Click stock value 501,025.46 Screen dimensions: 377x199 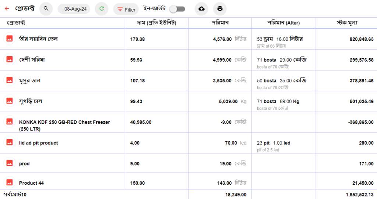pos(362,101)
